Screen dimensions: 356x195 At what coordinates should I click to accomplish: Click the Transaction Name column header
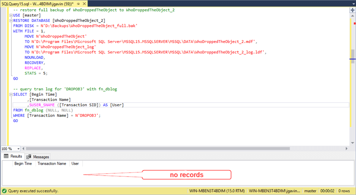tap(52, 164)
